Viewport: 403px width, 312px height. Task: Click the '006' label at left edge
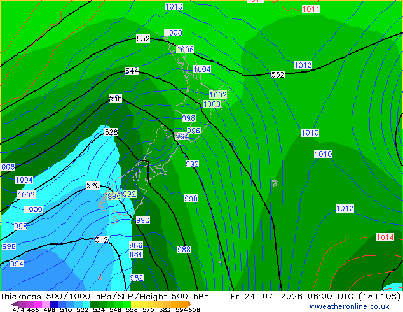coord(8,167)
